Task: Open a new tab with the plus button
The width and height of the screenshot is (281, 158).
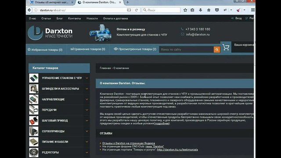Action: tap(128, 2)
